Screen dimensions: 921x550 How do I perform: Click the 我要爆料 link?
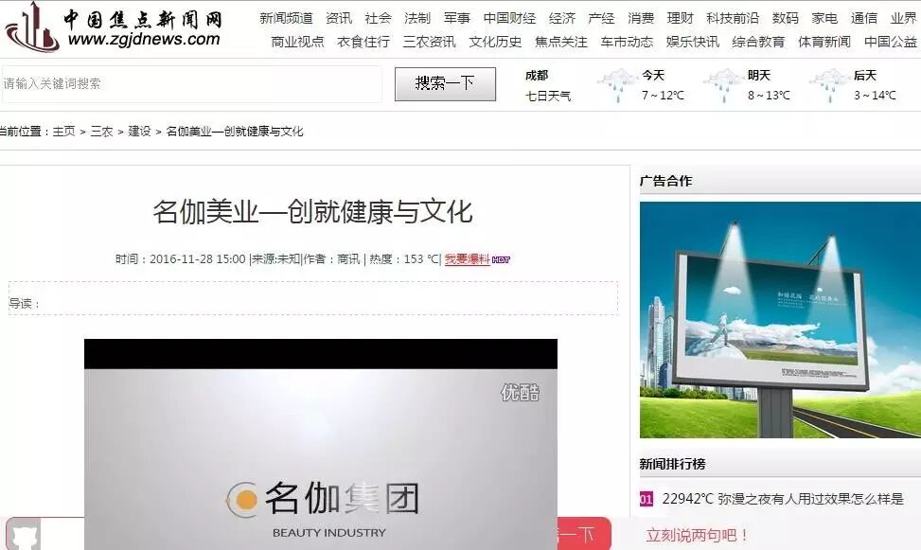point(467,259)
